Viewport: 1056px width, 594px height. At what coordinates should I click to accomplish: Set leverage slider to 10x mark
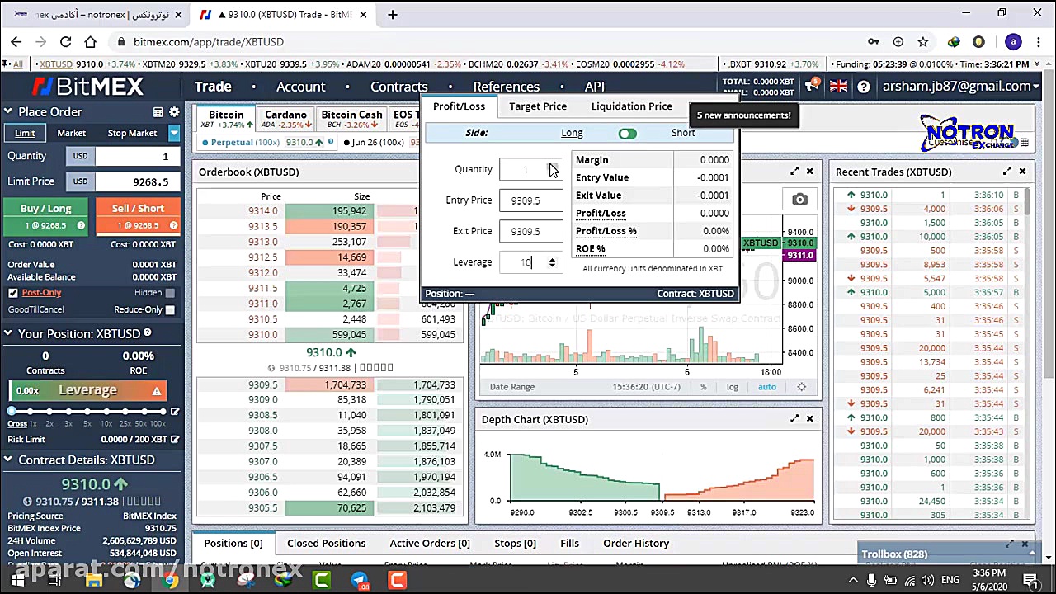point(106,411)
